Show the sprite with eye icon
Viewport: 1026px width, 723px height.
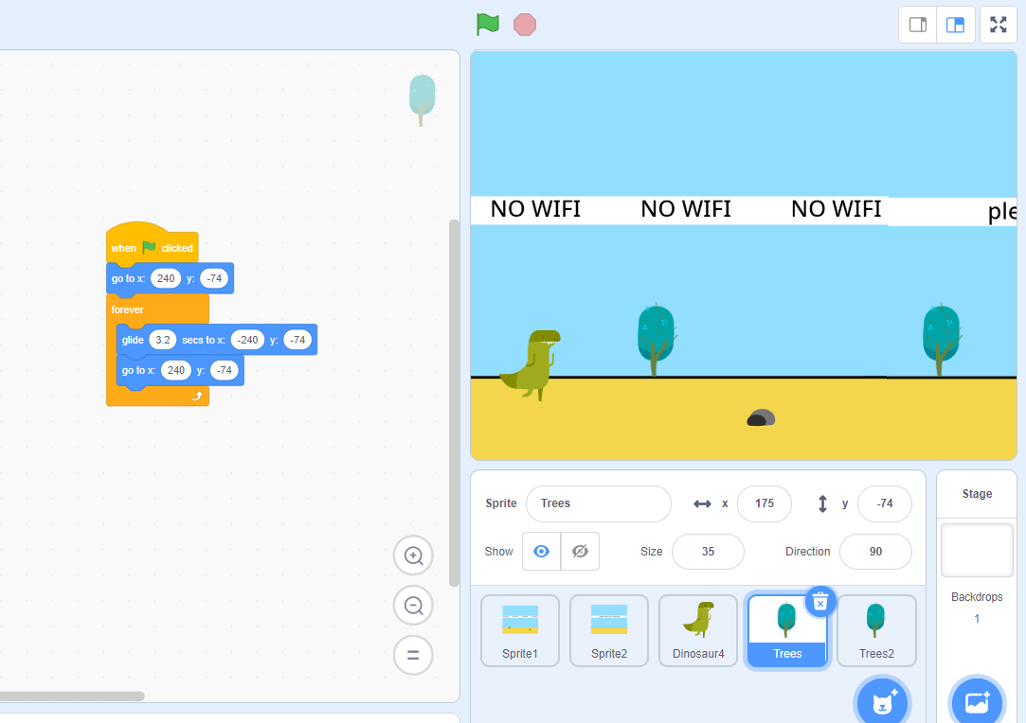[x=541, y=552]
